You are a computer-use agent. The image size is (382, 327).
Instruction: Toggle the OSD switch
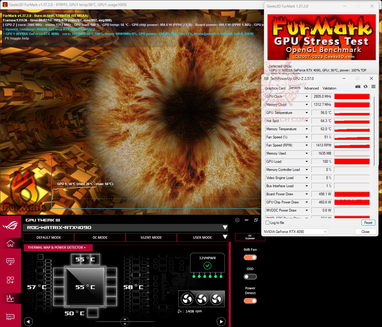pos(250,277)
